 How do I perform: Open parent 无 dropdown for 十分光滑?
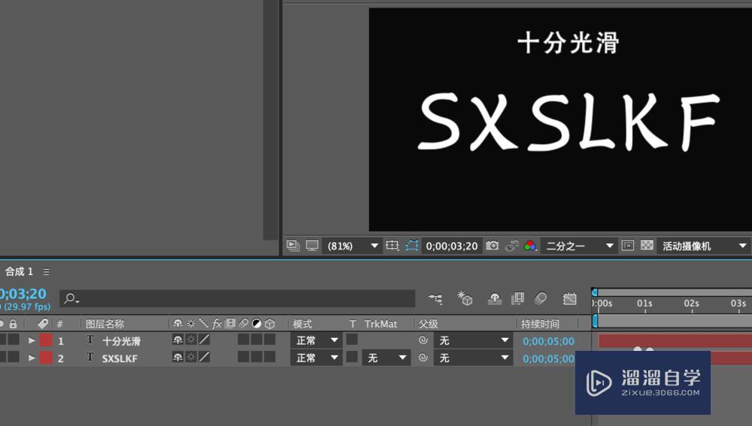coord(472,340)
